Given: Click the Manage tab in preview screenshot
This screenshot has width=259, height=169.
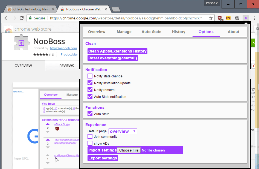Looking at the screenshot, I should (72, 95).
